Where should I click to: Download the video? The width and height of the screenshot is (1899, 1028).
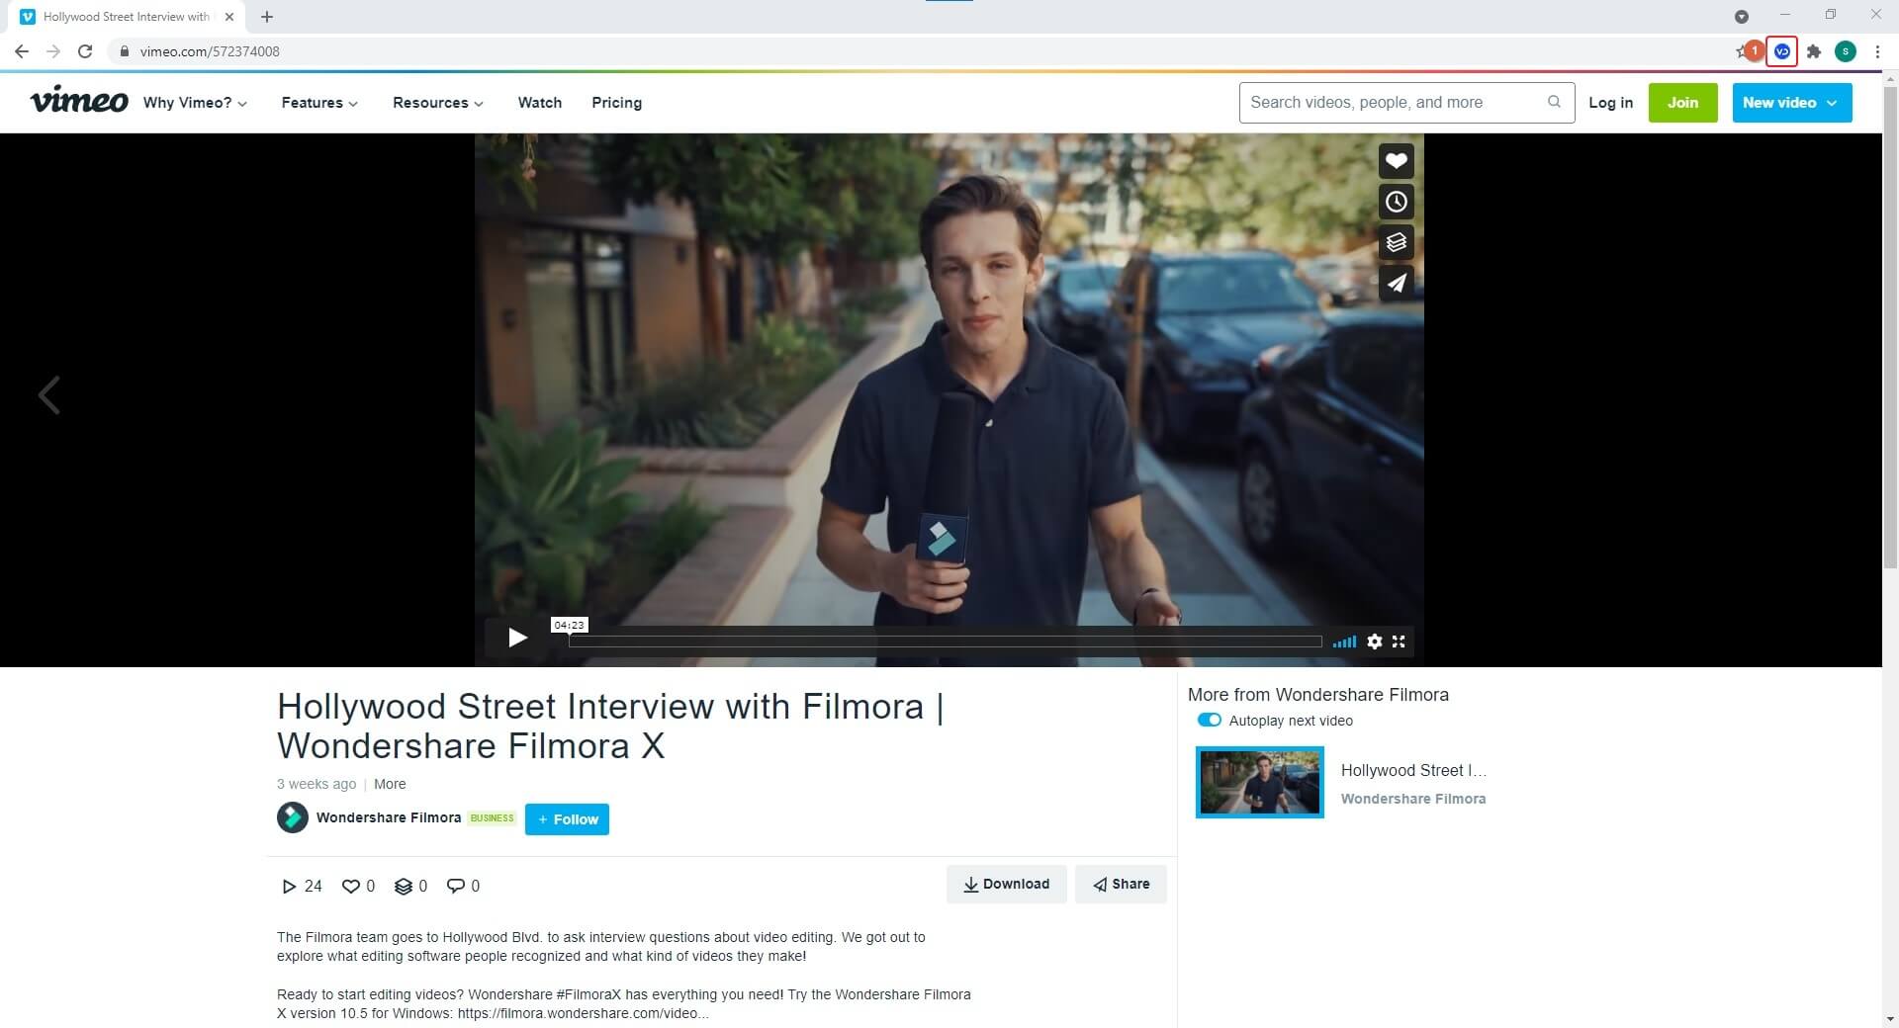(1006, 884)
